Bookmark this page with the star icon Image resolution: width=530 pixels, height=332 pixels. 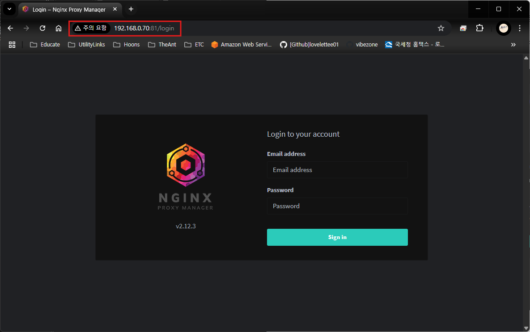pyautogui.click(x=441, y=28)
